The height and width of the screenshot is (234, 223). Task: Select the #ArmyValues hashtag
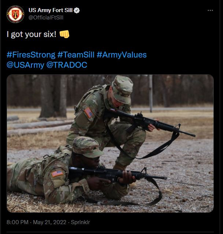click(x=122, y=55)
